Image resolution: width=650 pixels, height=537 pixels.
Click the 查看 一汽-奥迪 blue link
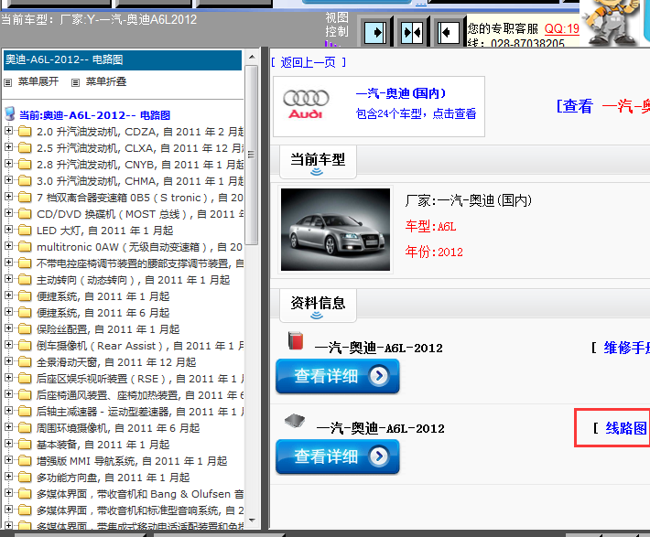click(602, 106)
